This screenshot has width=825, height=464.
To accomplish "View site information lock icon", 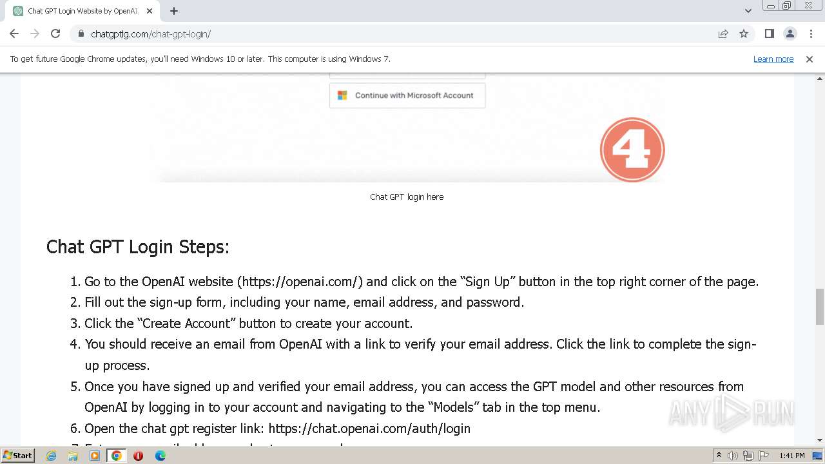I will point(81,34).
